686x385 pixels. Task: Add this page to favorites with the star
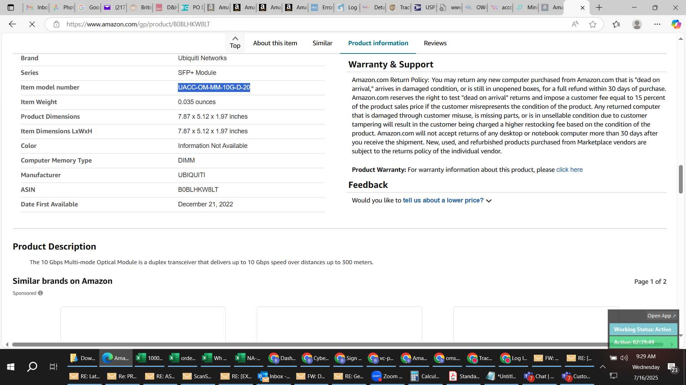click(x=593, y=24)
